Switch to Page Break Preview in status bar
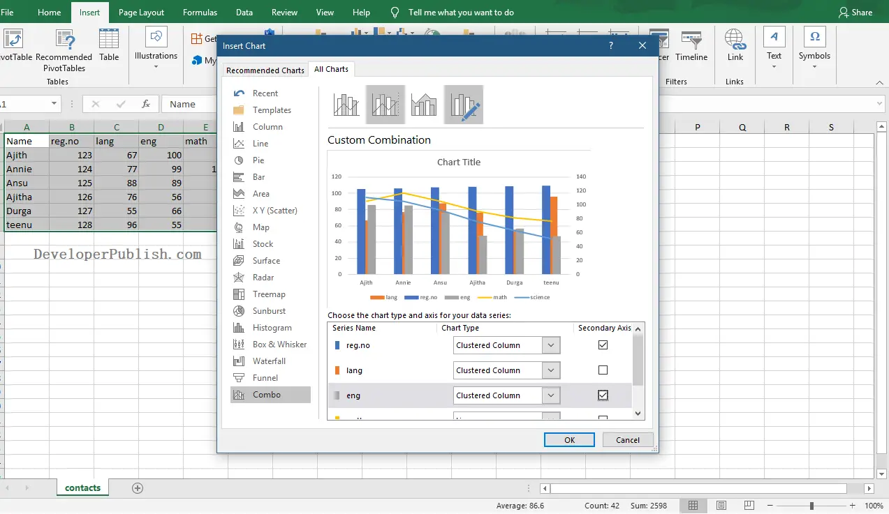Image resolution: width=889 pixels, height=514 pixels. 749,506
